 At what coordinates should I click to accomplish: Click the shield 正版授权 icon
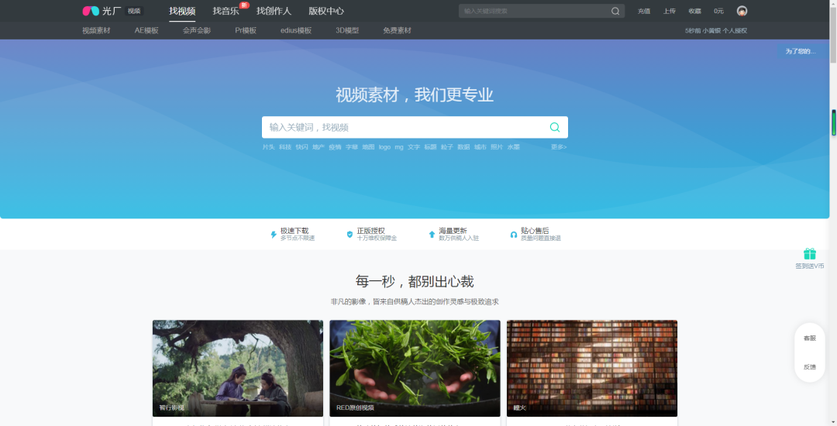click(x=350, y=235)
